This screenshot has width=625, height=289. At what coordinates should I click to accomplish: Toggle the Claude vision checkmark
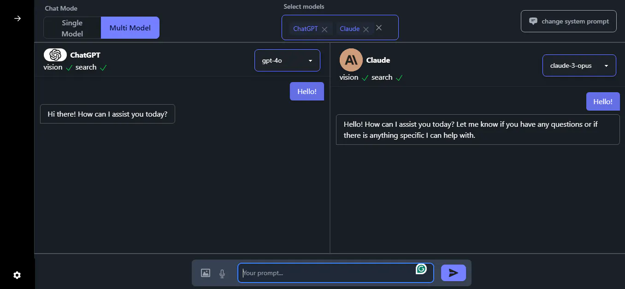[365, 78]
